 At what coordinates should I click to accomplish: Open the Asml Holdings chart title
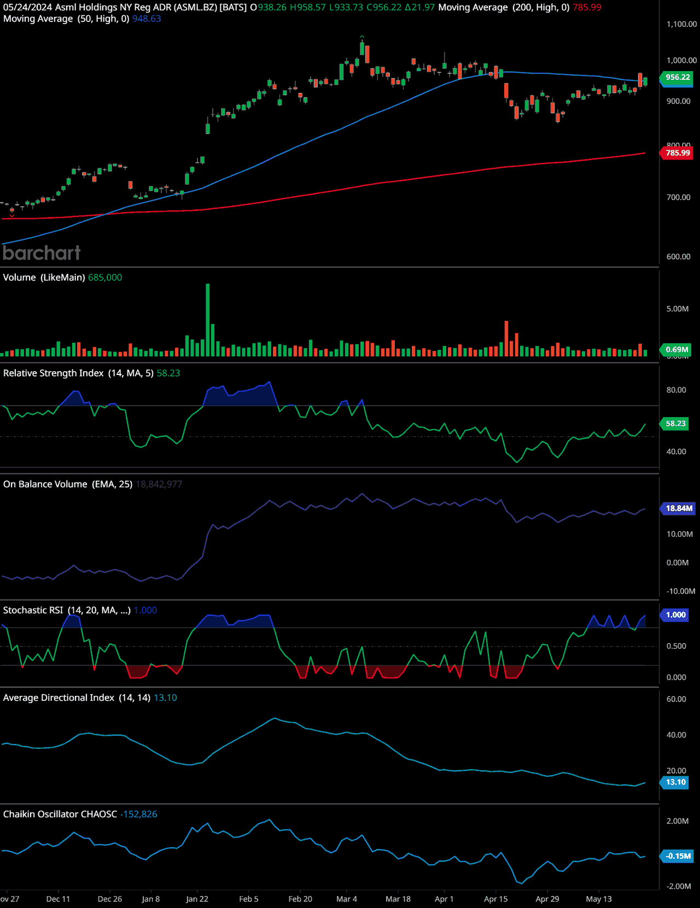click(x=125, y=7)
